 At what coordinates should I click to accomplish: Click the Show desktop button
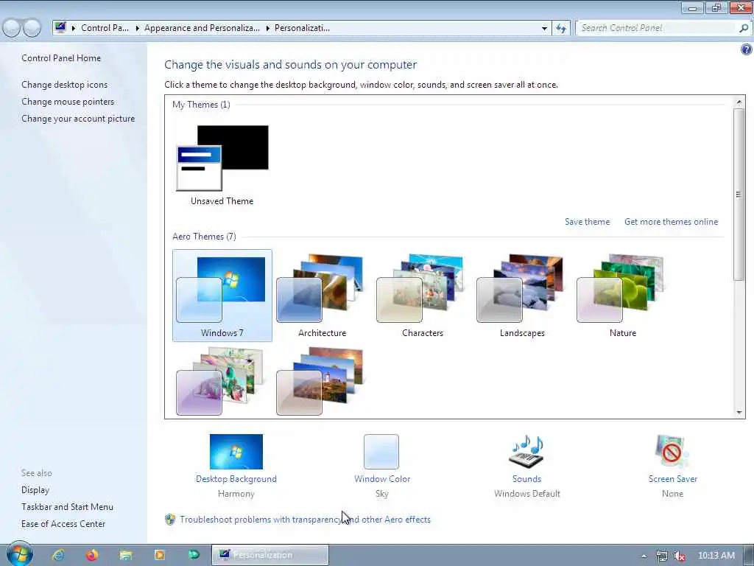click(x=749, y=556)
